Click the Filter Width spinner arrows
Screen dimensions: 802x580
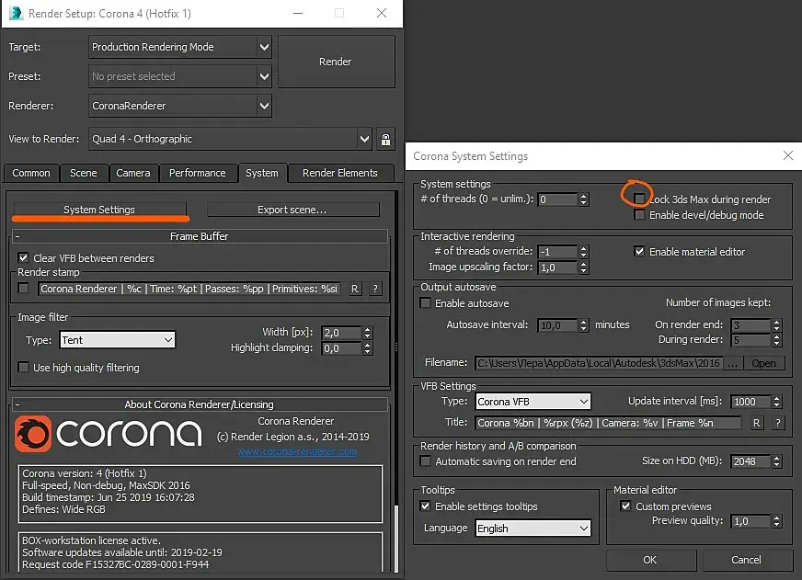367,333
